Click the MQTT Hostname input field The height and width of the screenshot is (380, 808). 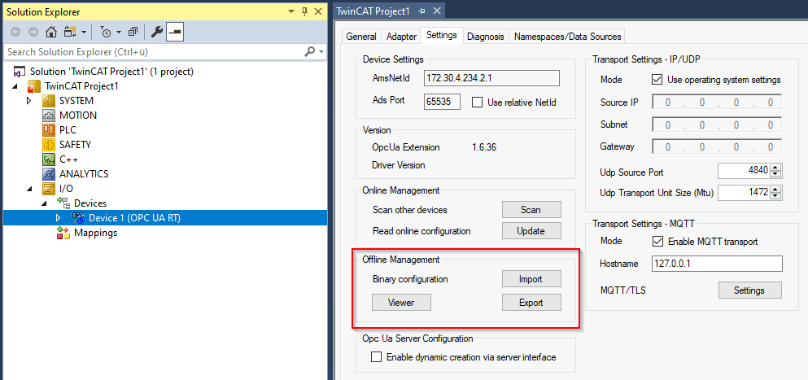coord(718,264)
